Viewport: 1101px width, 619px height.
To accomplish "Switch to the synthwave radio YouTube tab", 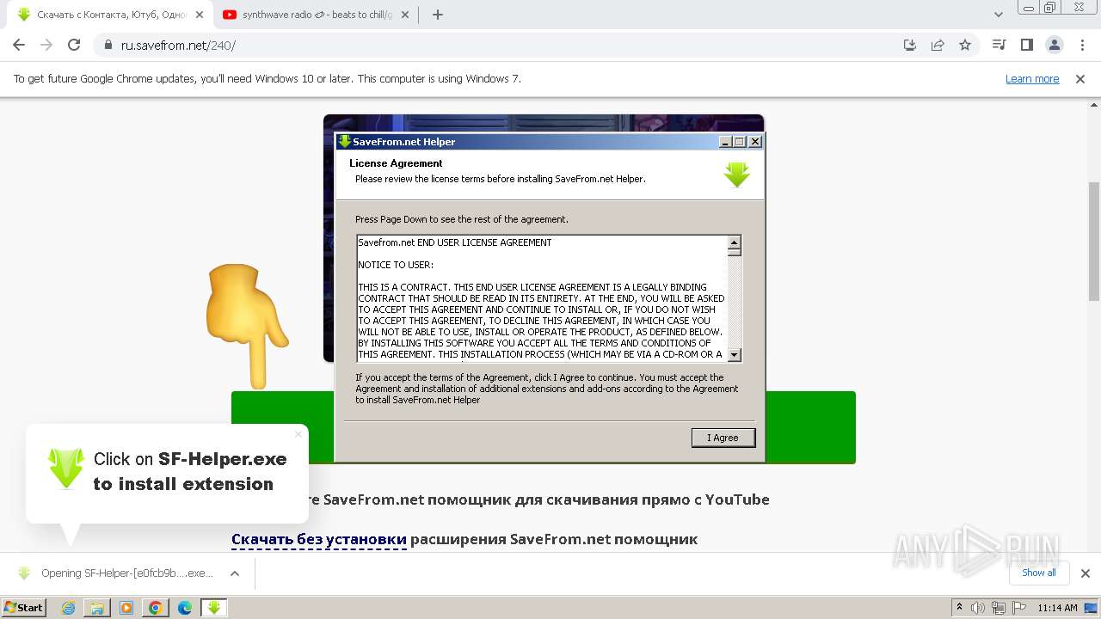I will pyautogui.click(x=315, y=15).
